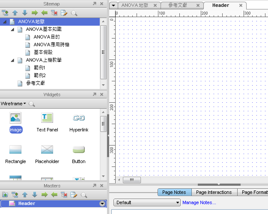
Task: Indent master with green right arrow
Action: (45, 195)
